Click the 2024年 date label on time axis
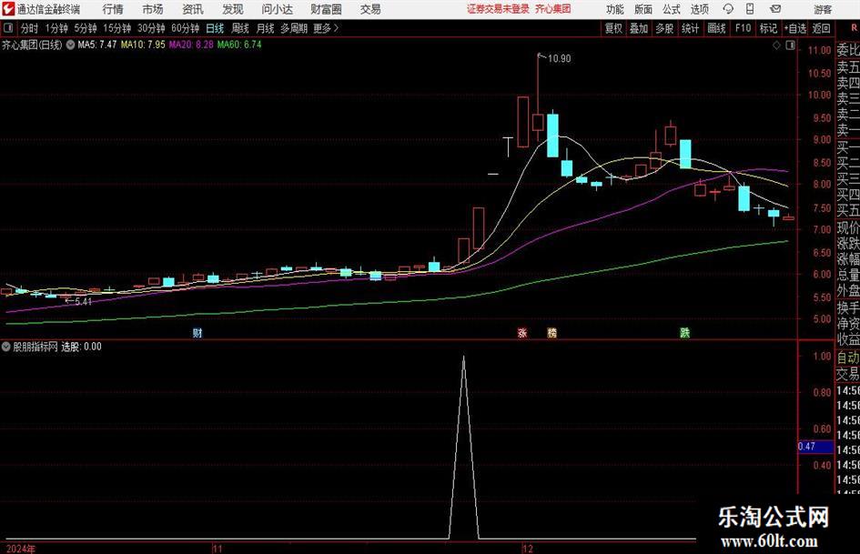The width and height of the screenshot is (860, 554). (21, 549)
